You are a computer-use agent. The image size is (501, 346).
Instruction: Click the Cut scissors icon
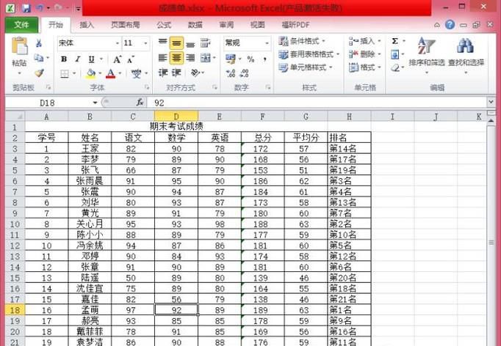[x=39, y=43]
